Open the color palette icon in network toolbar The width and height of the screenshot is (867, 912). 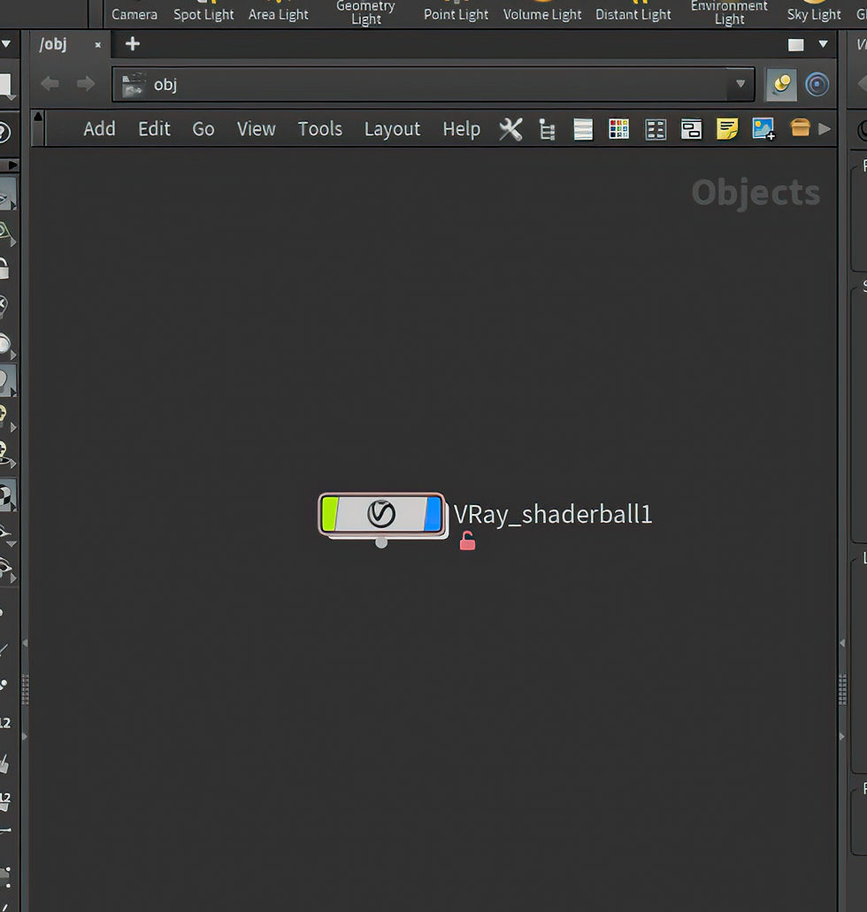click(618, 129)
